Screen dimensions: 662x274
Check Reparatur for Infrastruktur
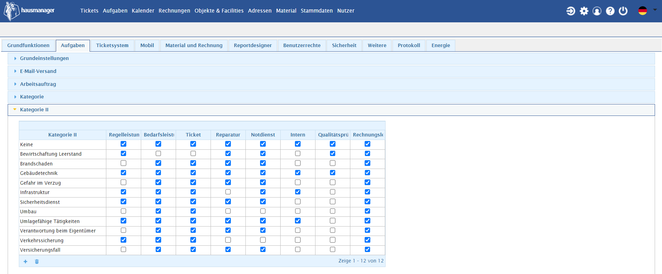tap(228, 192)
